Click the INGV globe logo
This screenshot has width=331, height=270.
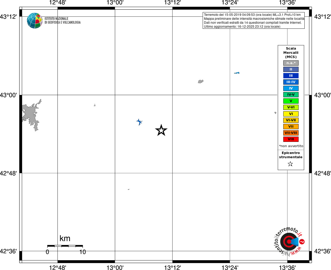pyautogui.click(x=35, y=21)
